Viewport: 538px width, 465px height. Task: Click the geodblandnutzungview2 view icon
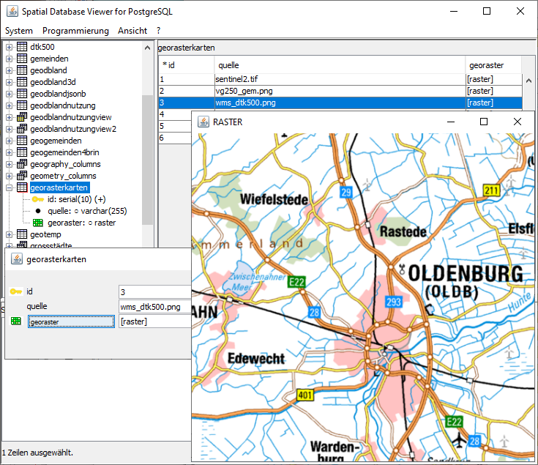(22, 129)
